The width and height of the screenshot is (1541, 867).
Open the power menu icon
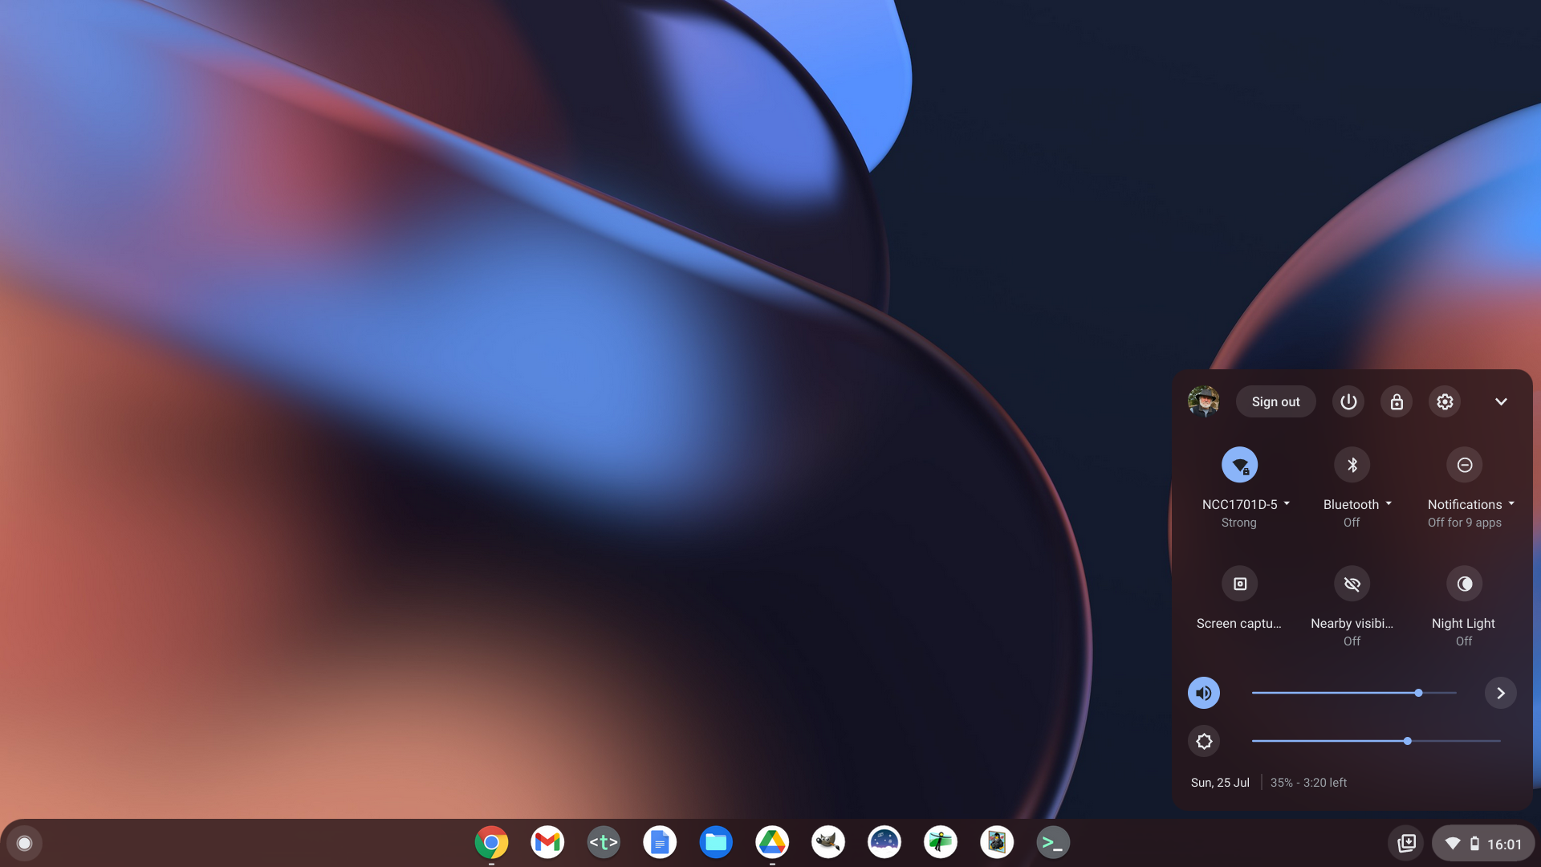pos(1348,401)
